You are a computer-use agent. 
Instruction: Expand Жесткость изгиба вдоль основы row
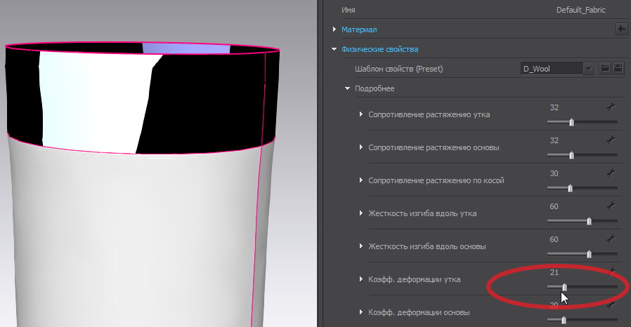pos(361,246)
